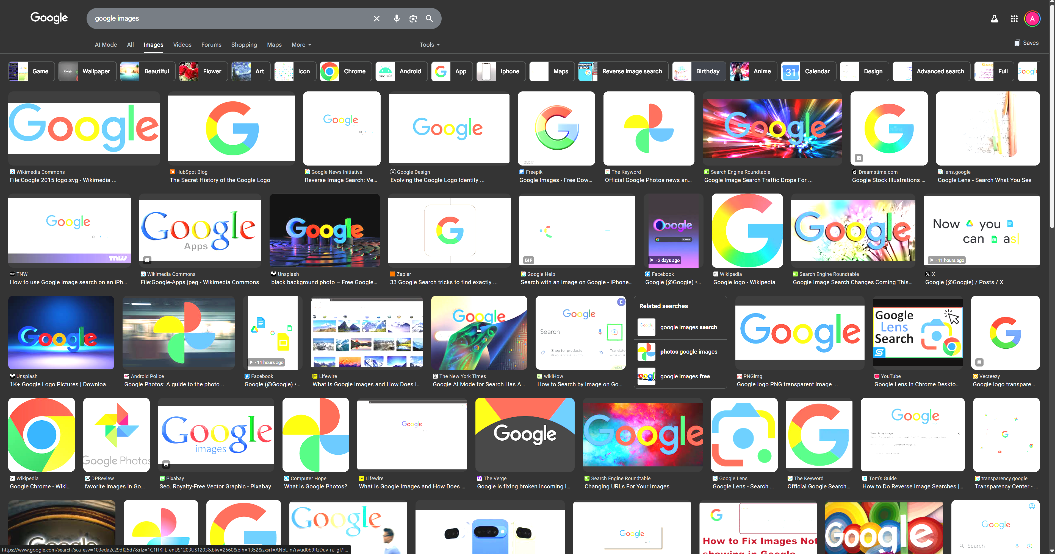
Task: Open Wikipedia Google Chrome logo thumbnail
Action: point(41,435)
